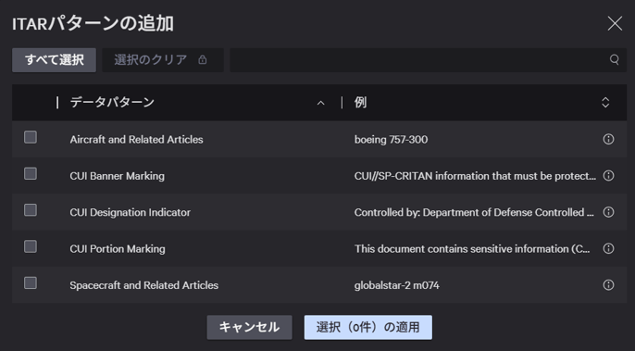Click the データパターン column header

coord(112,102)
